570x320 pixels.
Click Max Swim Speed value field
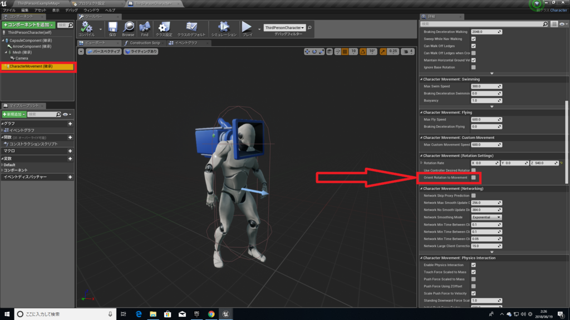tap(487, 86)
